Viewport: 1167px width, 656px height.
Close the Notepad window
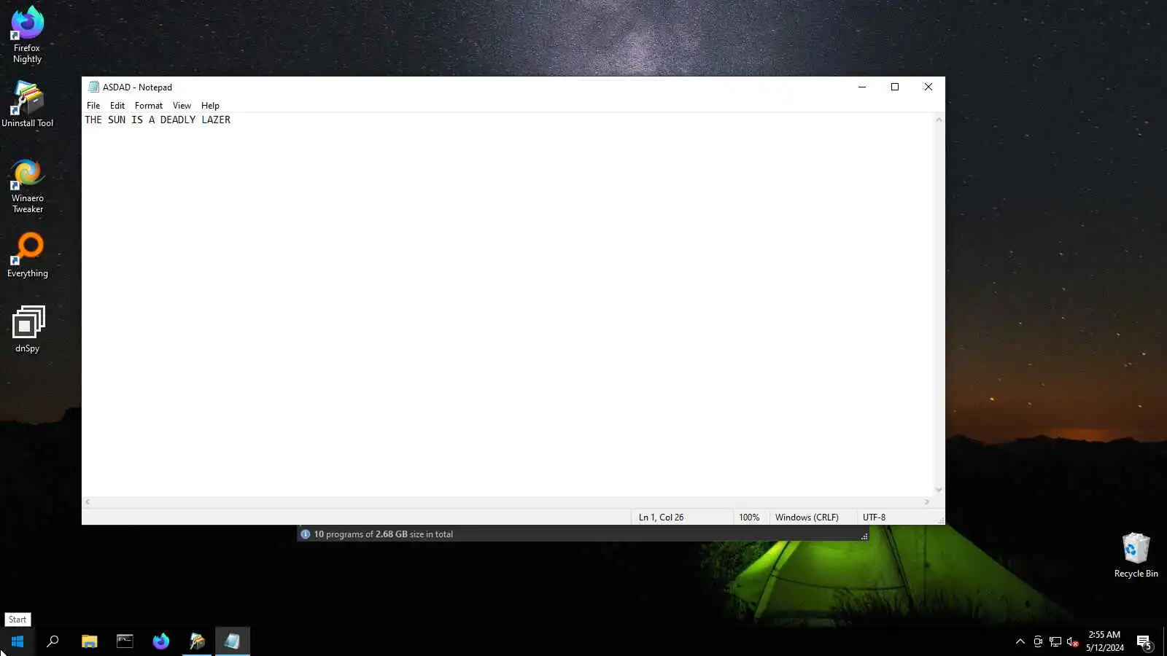click(928, 87)
